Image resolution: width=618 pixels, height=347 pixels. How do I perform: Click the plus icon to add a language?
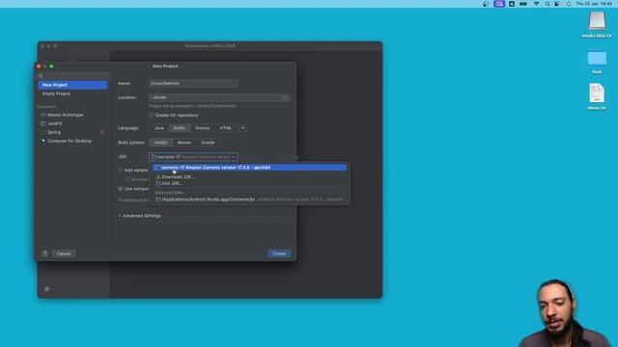coord(242,128)
